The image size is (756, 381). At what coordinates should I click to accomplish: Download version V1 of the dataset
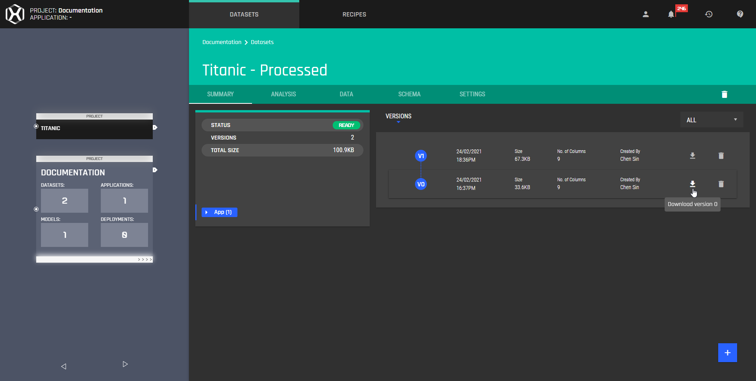point(693,156)
